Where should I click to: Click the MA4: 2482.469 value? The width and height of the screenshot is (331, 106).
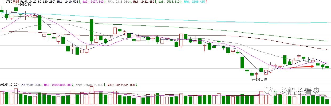point(143,2)
